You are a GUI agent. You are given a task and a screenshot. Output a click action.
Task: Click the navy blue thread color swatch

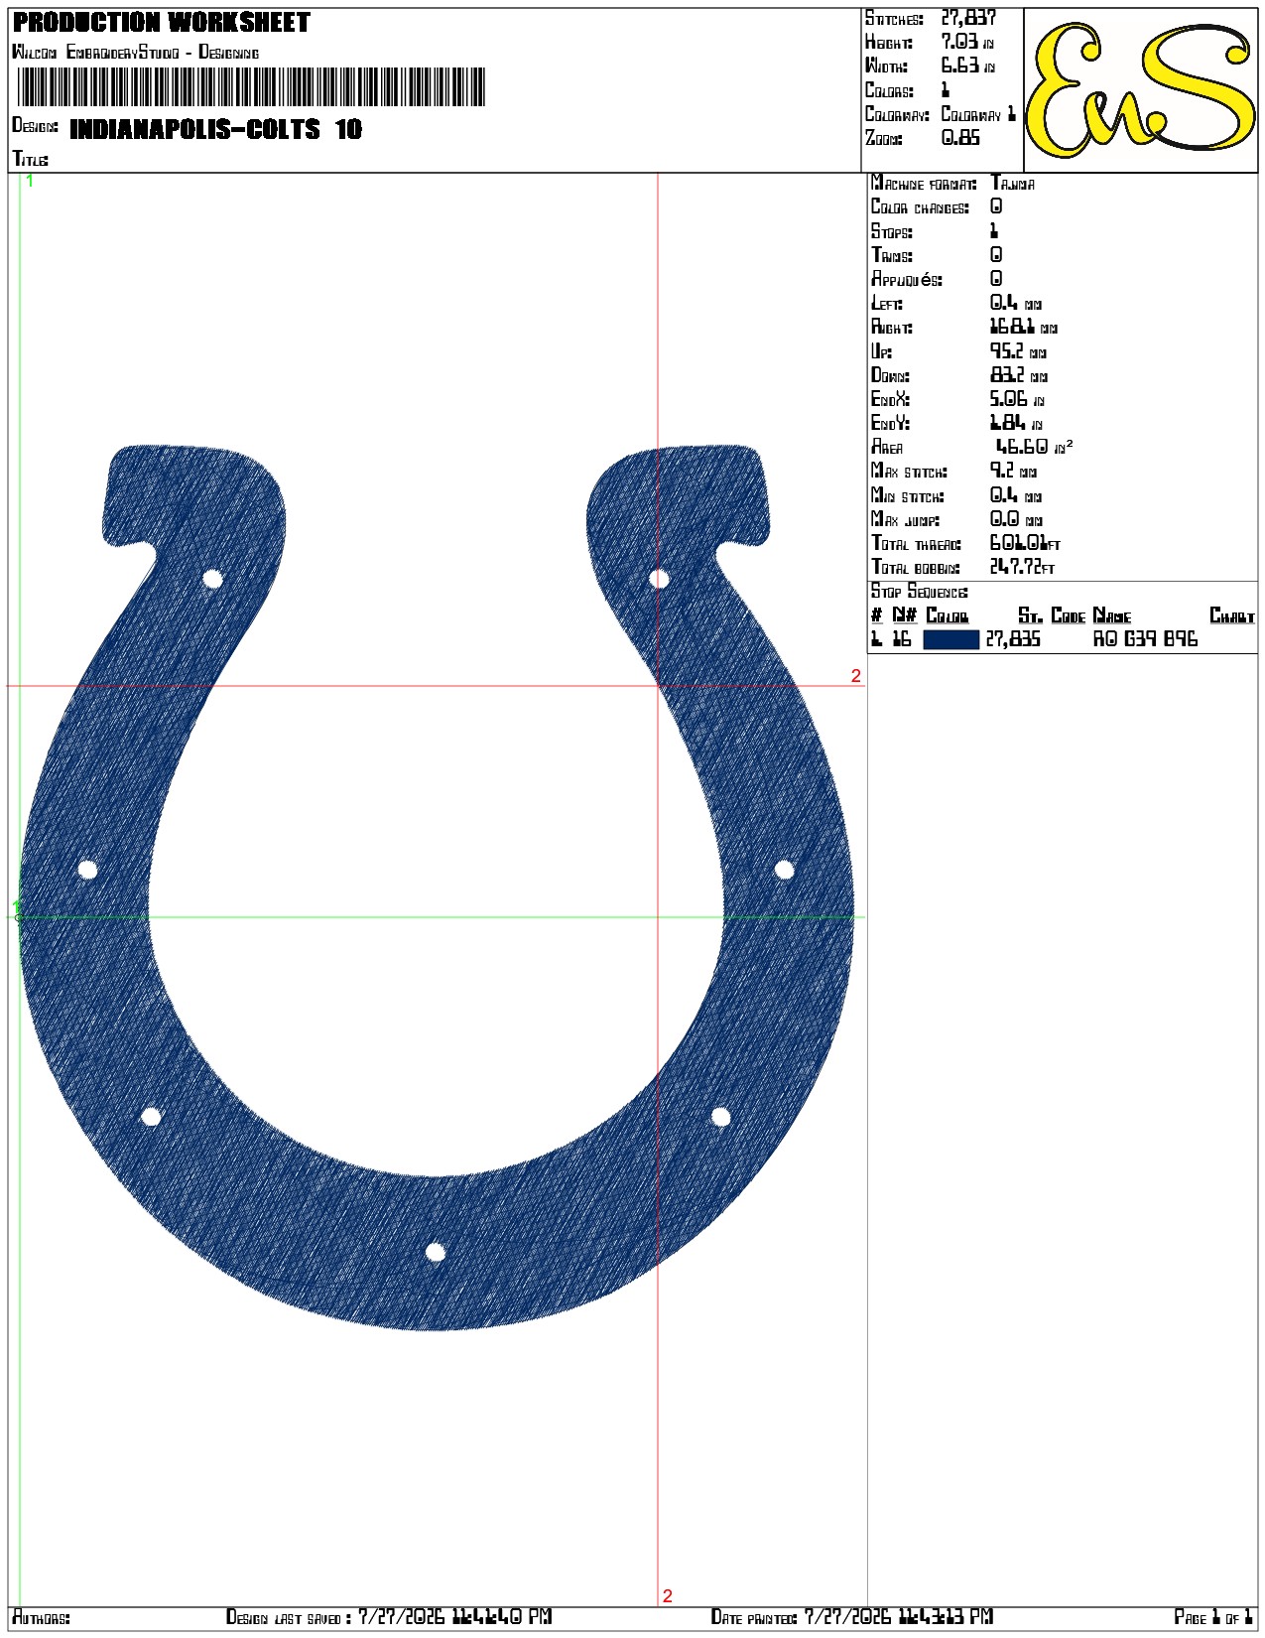[x=950, y=640]
